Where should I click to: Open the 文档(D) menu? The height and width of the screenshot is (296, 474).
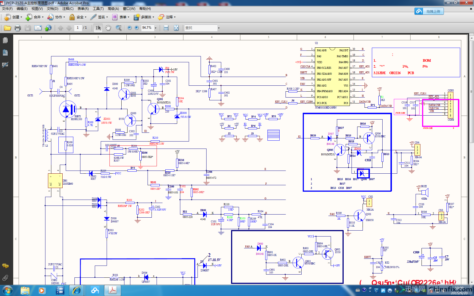coord(52,9)
